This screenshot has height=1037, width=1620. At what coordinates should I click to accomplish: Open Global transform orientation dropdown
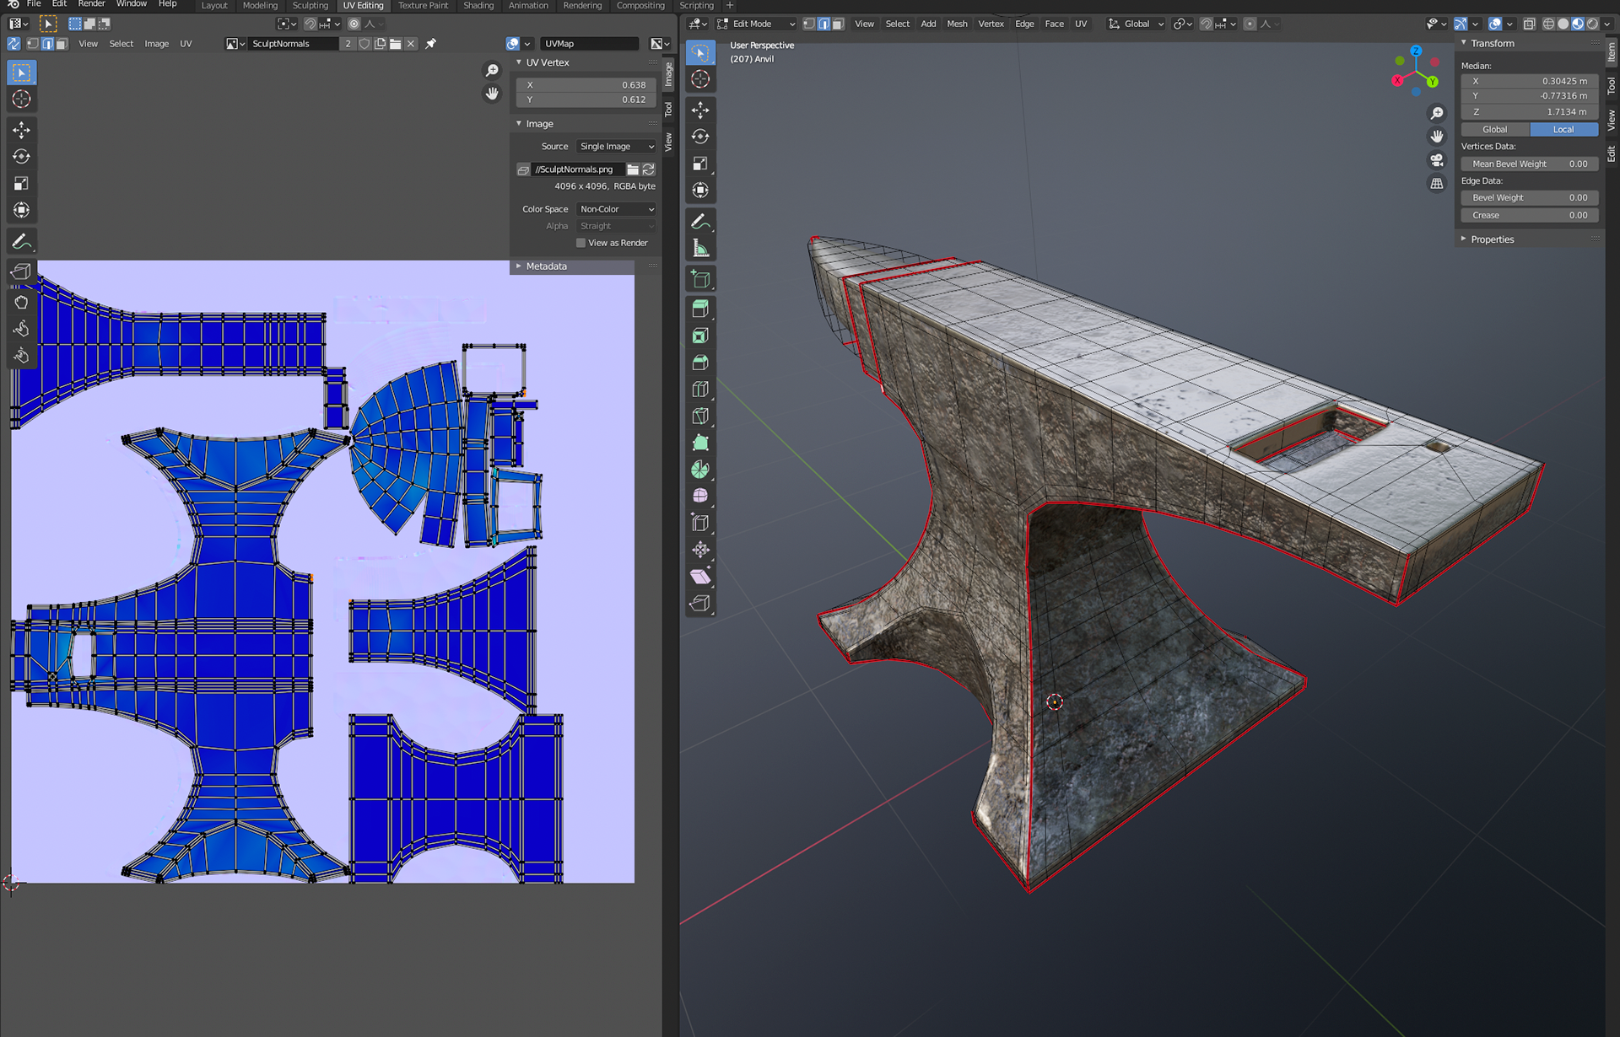(x=1137, y=24)
